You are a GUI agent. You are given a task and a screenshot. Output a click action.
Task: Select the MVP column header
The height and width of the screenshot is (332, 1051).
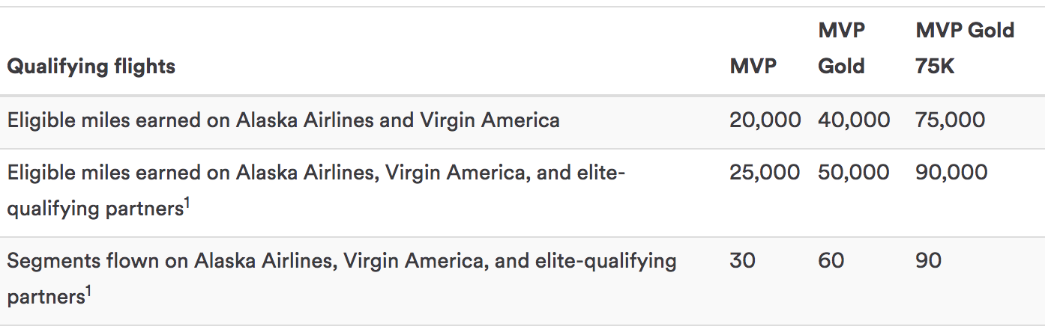click(753, 67)
